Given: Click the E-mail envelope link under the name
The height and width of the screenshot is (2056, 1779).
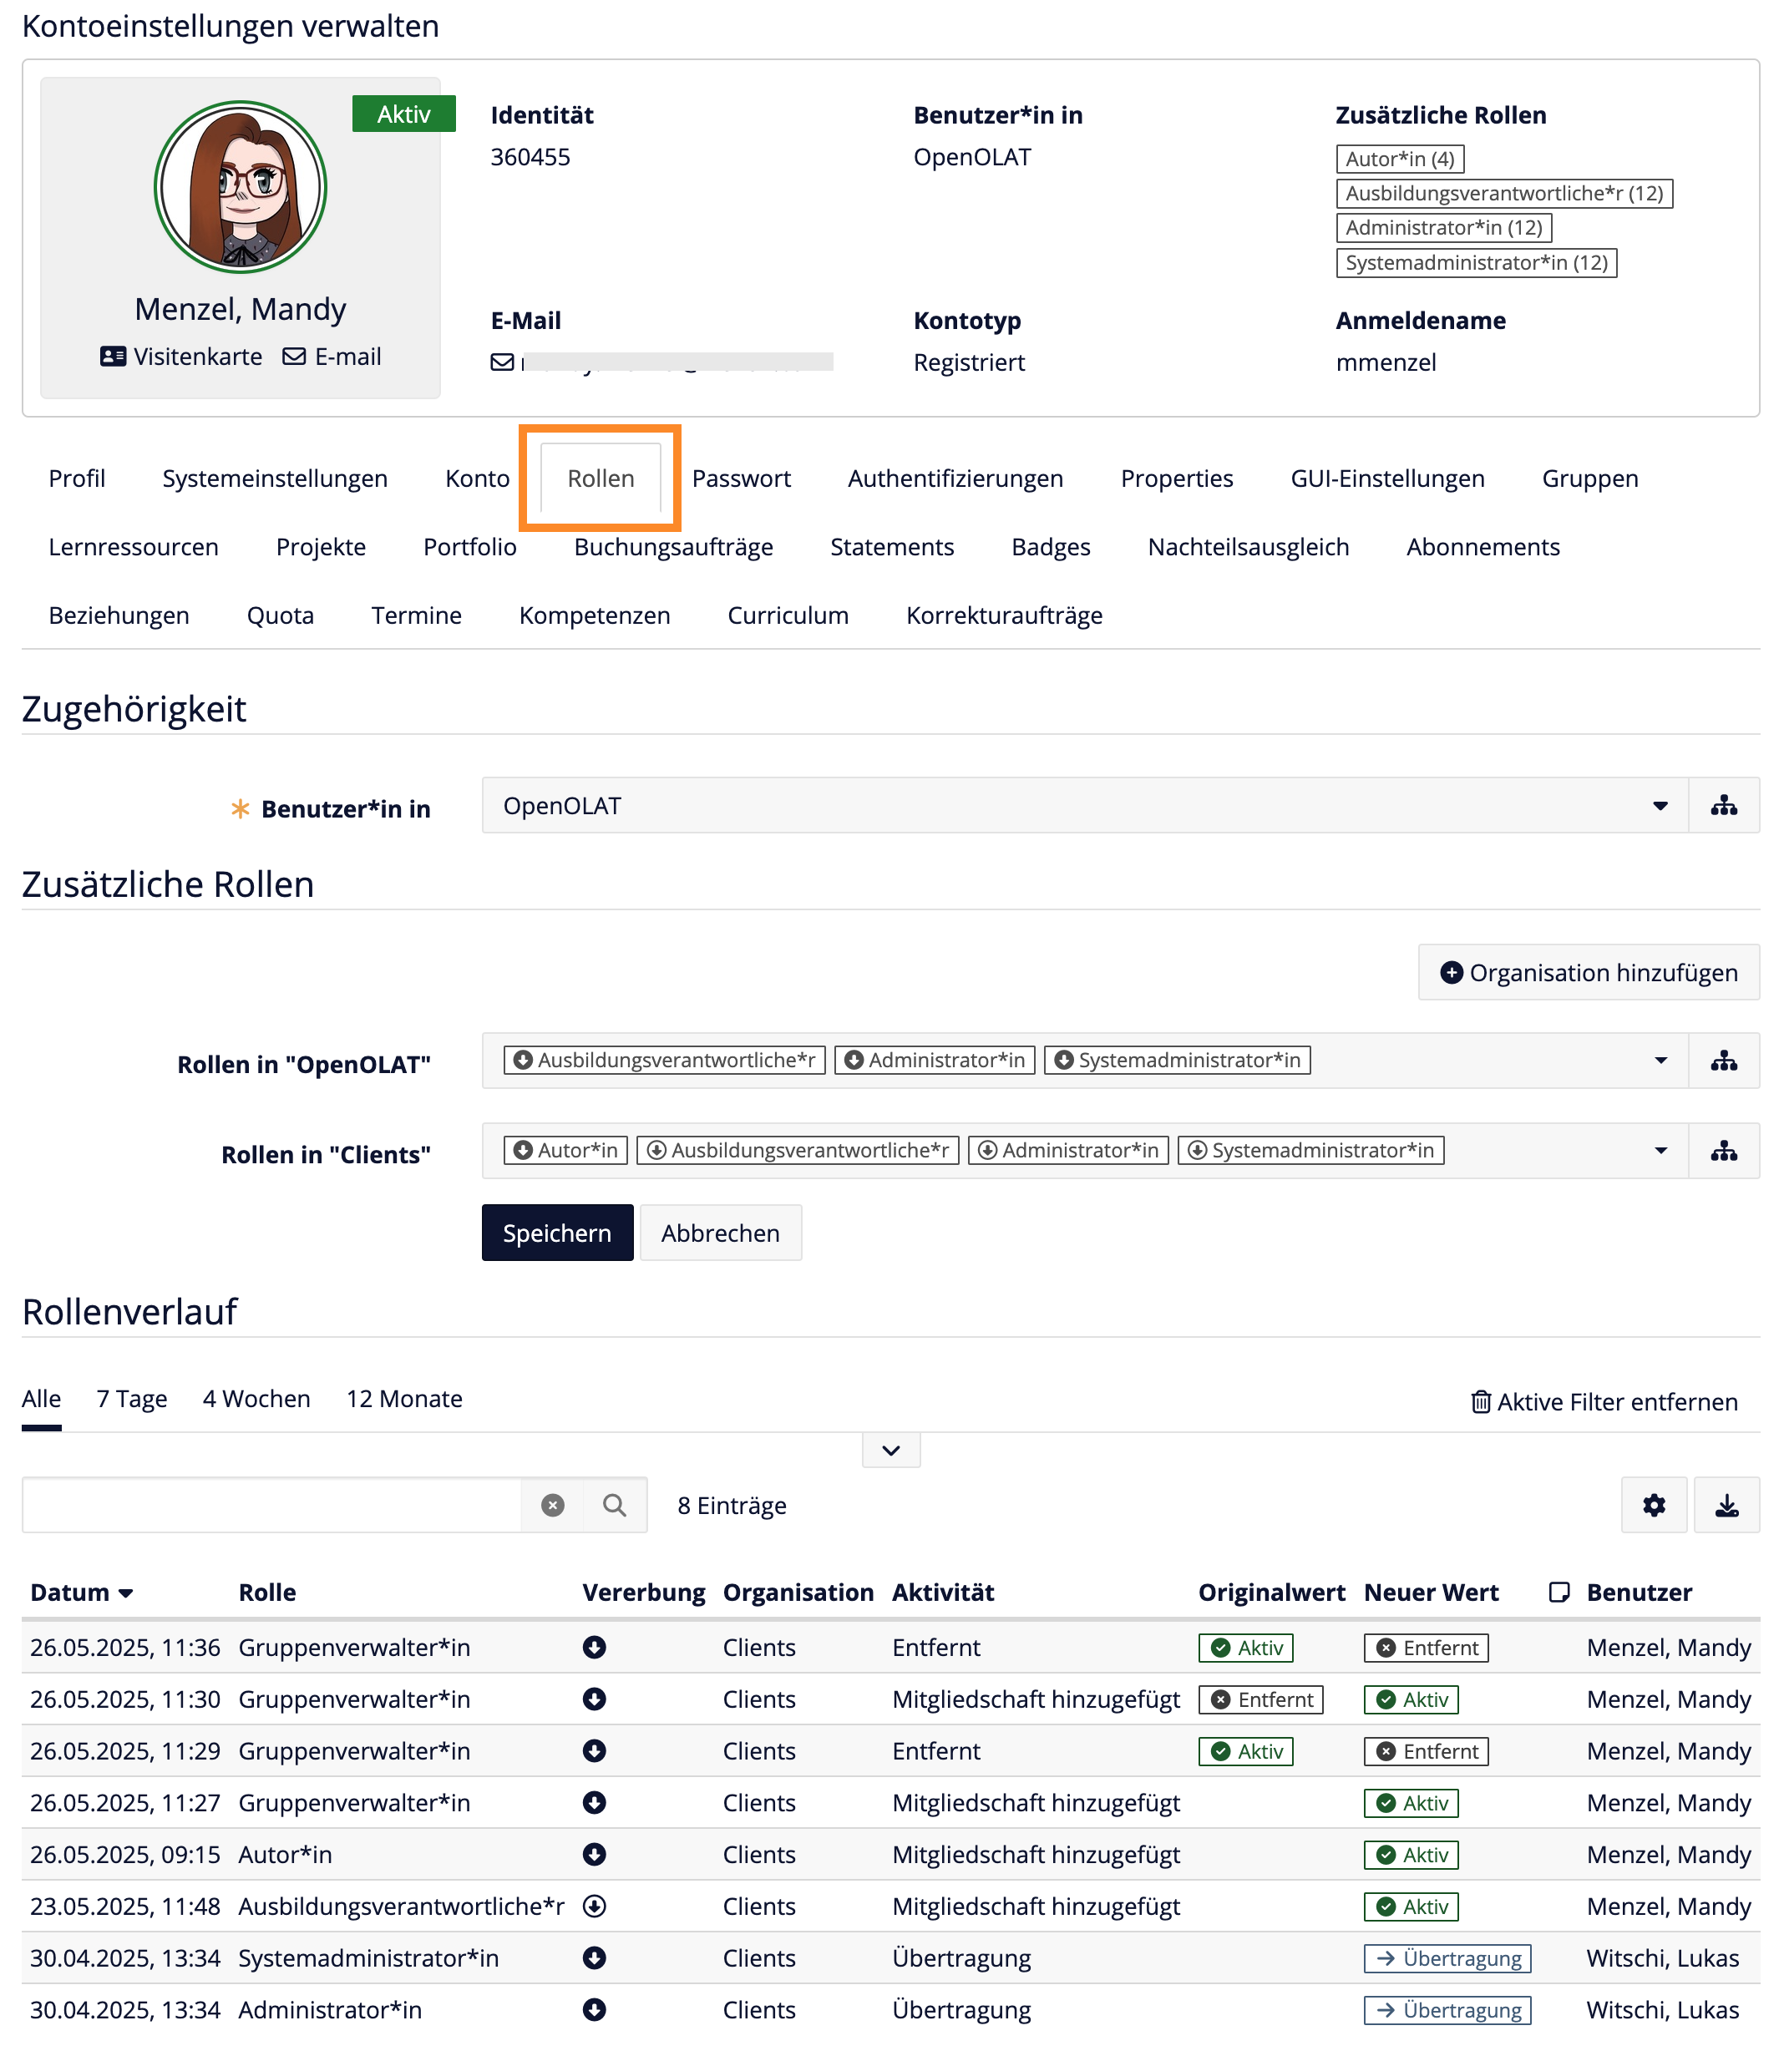Looking at the screenshot, I should pyautogui.click(x=332, y=357).
